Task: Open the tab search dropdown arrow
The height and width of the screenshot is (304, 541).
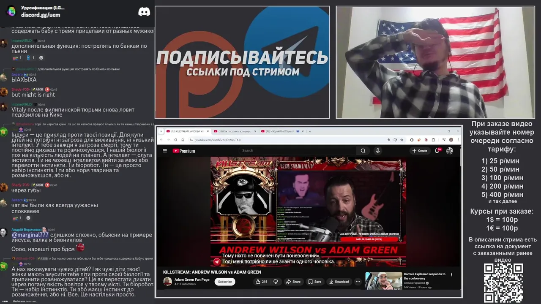Action: point(161,131)
